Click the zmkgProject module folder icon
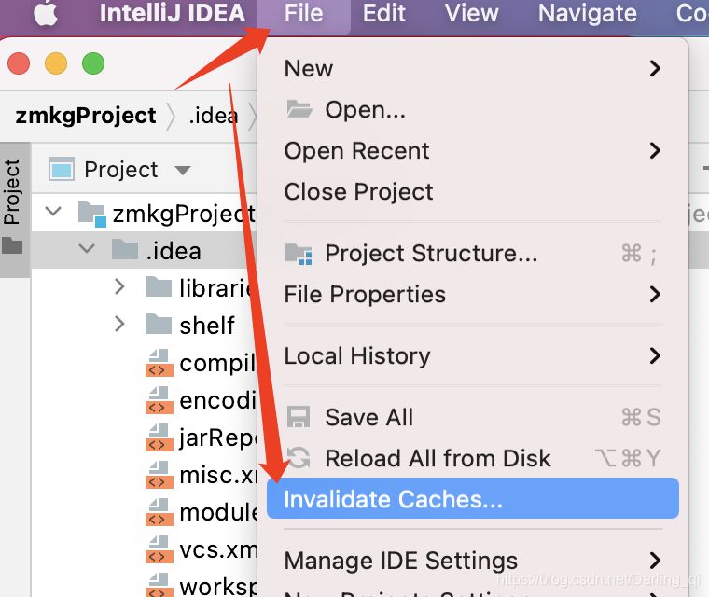The image size is (709, 597). point(91,214)
